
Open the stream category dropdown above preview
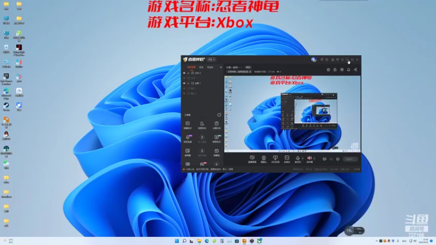pyautogui.click(x=234, y=67)
